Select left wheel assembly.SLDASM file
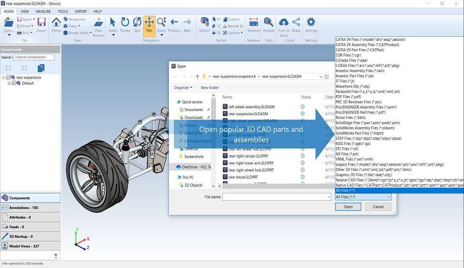The width and height of the screenshot is (464, 268). pyautogui.click(x=251, y=107)
